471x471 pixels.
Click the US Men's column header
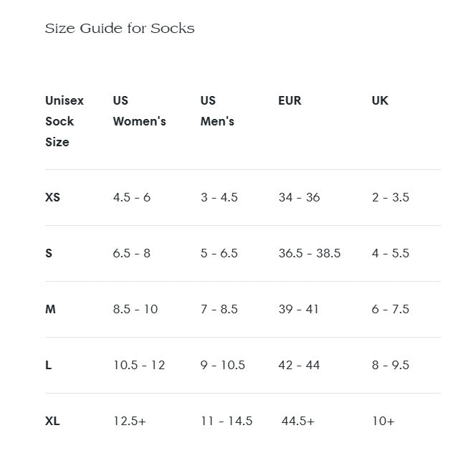[x=217, y=111]
